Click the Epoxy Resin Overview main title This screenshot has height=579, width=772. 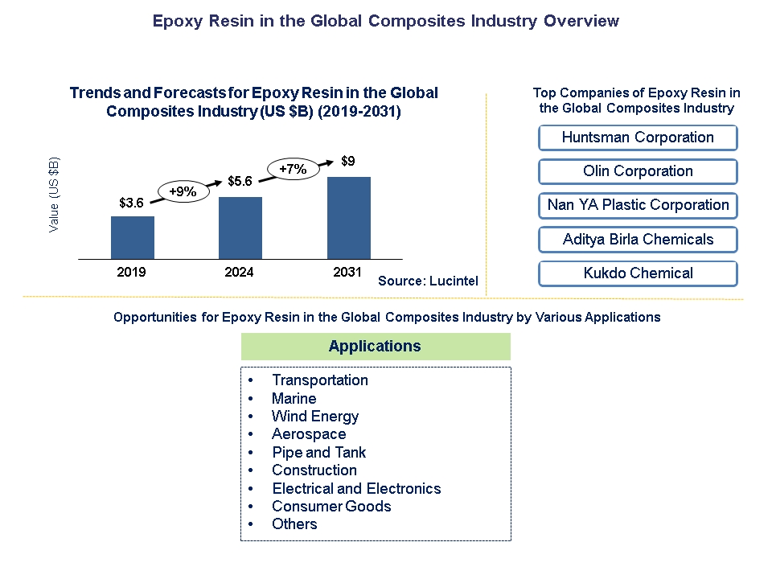[385, 21]
